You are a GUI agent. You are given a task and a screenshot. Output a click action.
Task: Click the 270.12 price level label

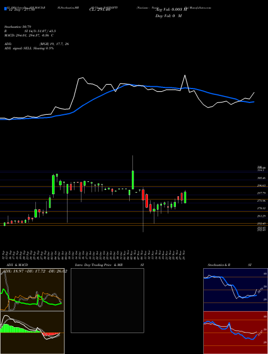(261, 208)
